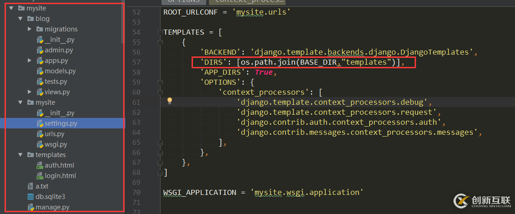Fold the TEMPLATES list at line 54
515x214 pixels.
point(160,32)
